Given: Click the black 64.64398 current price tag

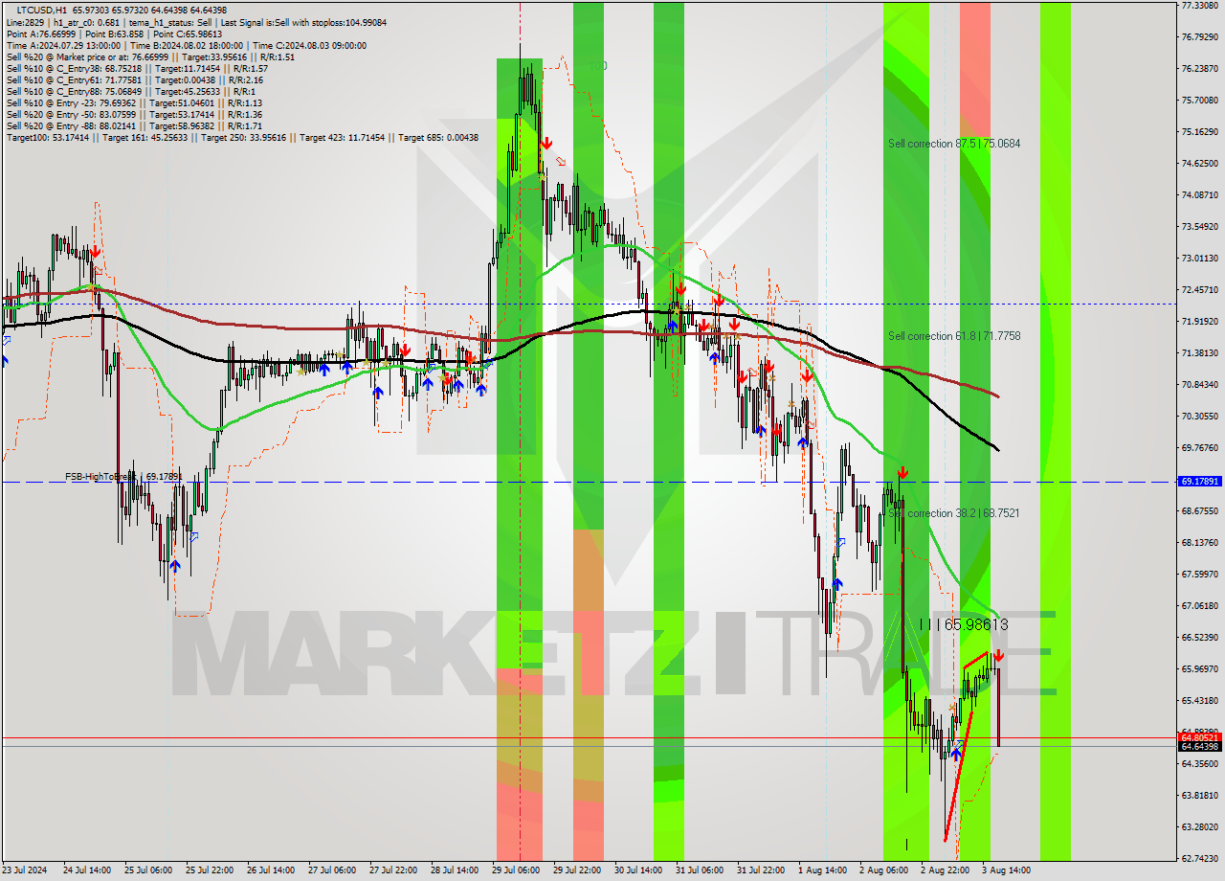Looking at the screenshot, I should click(1200, 746).
